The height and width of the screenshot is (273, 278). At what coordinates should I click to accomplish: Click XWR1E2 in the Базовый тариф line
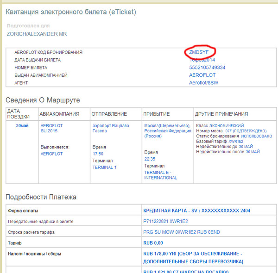tap(236, 141)
